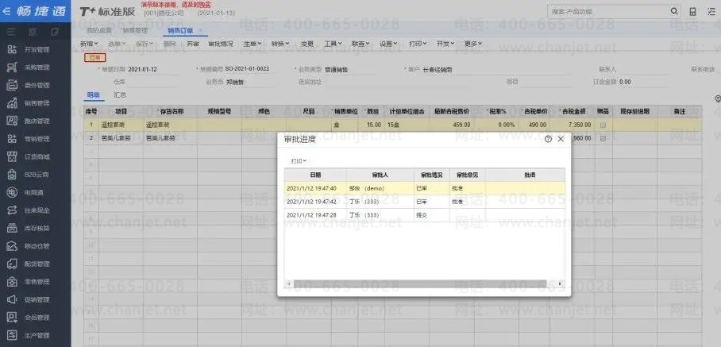This screenshot has height=347, width=721.
Task: Click the checklist icon at top right
Action: point(711,11)
